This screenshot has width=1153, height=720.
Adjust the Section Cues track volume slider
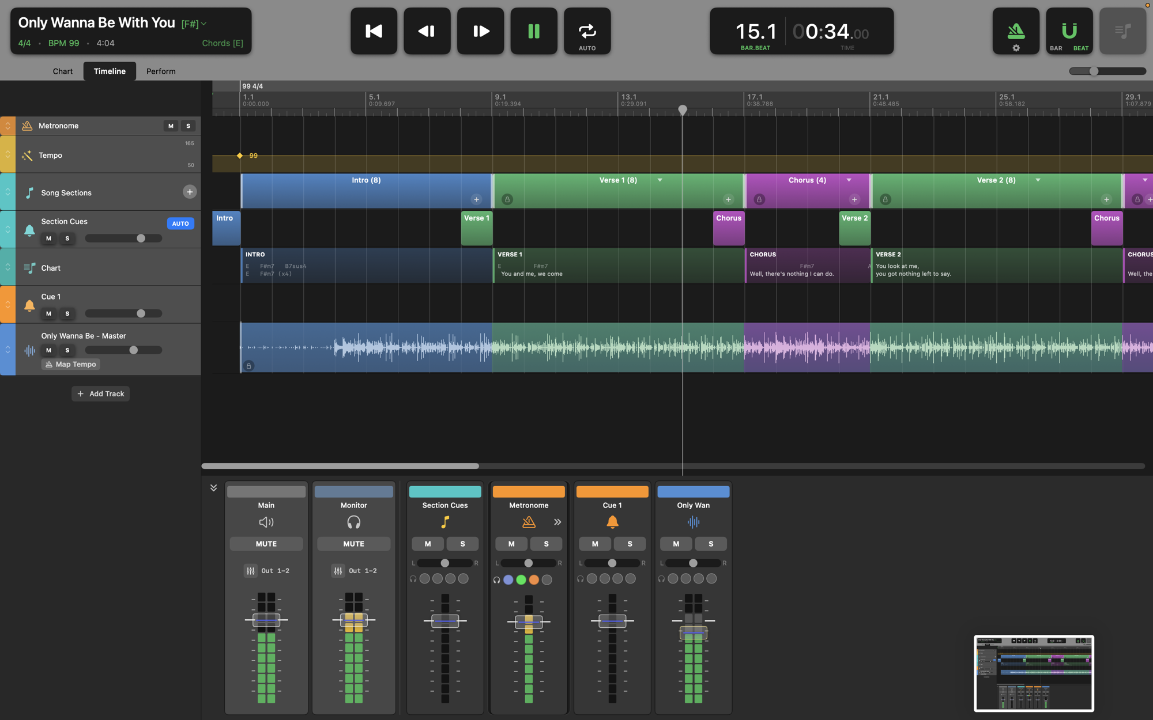pos(123,238)
